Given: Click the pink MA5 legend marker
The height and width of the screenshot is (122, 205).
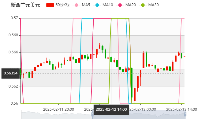Looking at the screenshot, I should pyautogui.click(x=76, y=5).
